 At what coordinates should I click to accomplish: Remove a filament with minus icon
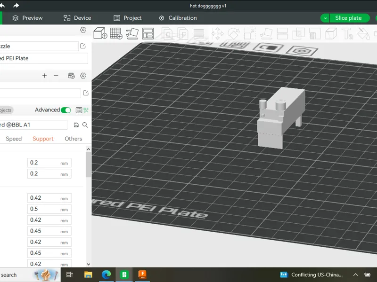click(x=56, y=76)
